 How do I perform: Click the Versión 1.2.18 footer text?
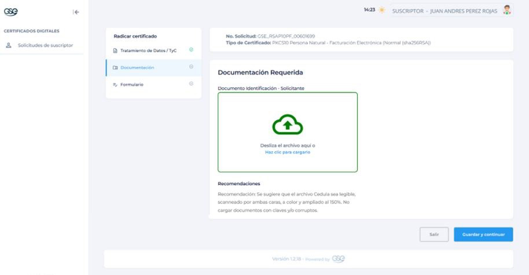286,259
